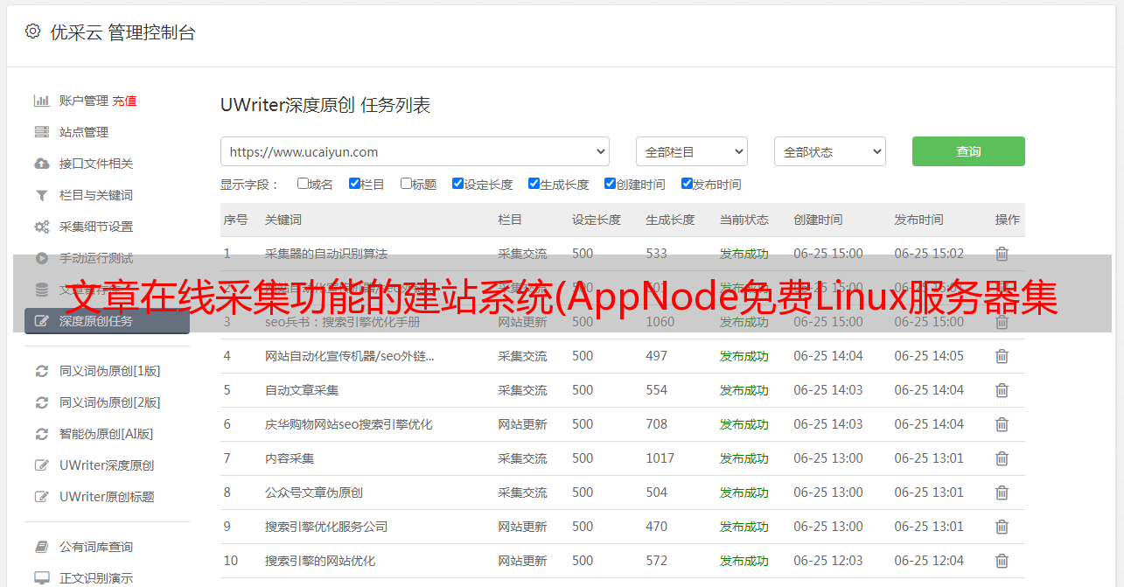Click the funnel icon for 栏目与关键词

tap(41, 195)
